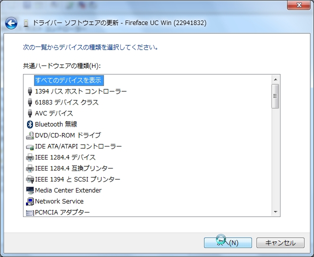This screenshot has height=257, width=314.
Task: Pick IEEE 1394 と SCSI プリンター item
Action: (77, 179)
